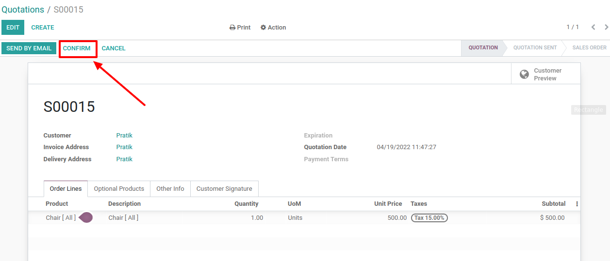Click the Quotation Sent status stage
Screen dimensions: 610x261
pyautogui.click(x=535, y=48)
